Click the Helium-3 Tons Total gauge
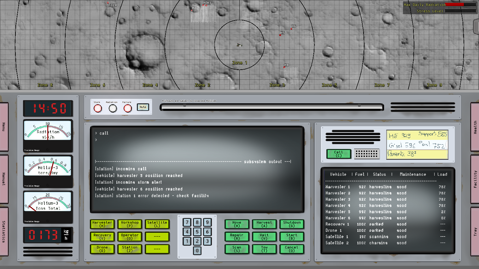This screenshot has width=479, height=269. click(48, 207)
